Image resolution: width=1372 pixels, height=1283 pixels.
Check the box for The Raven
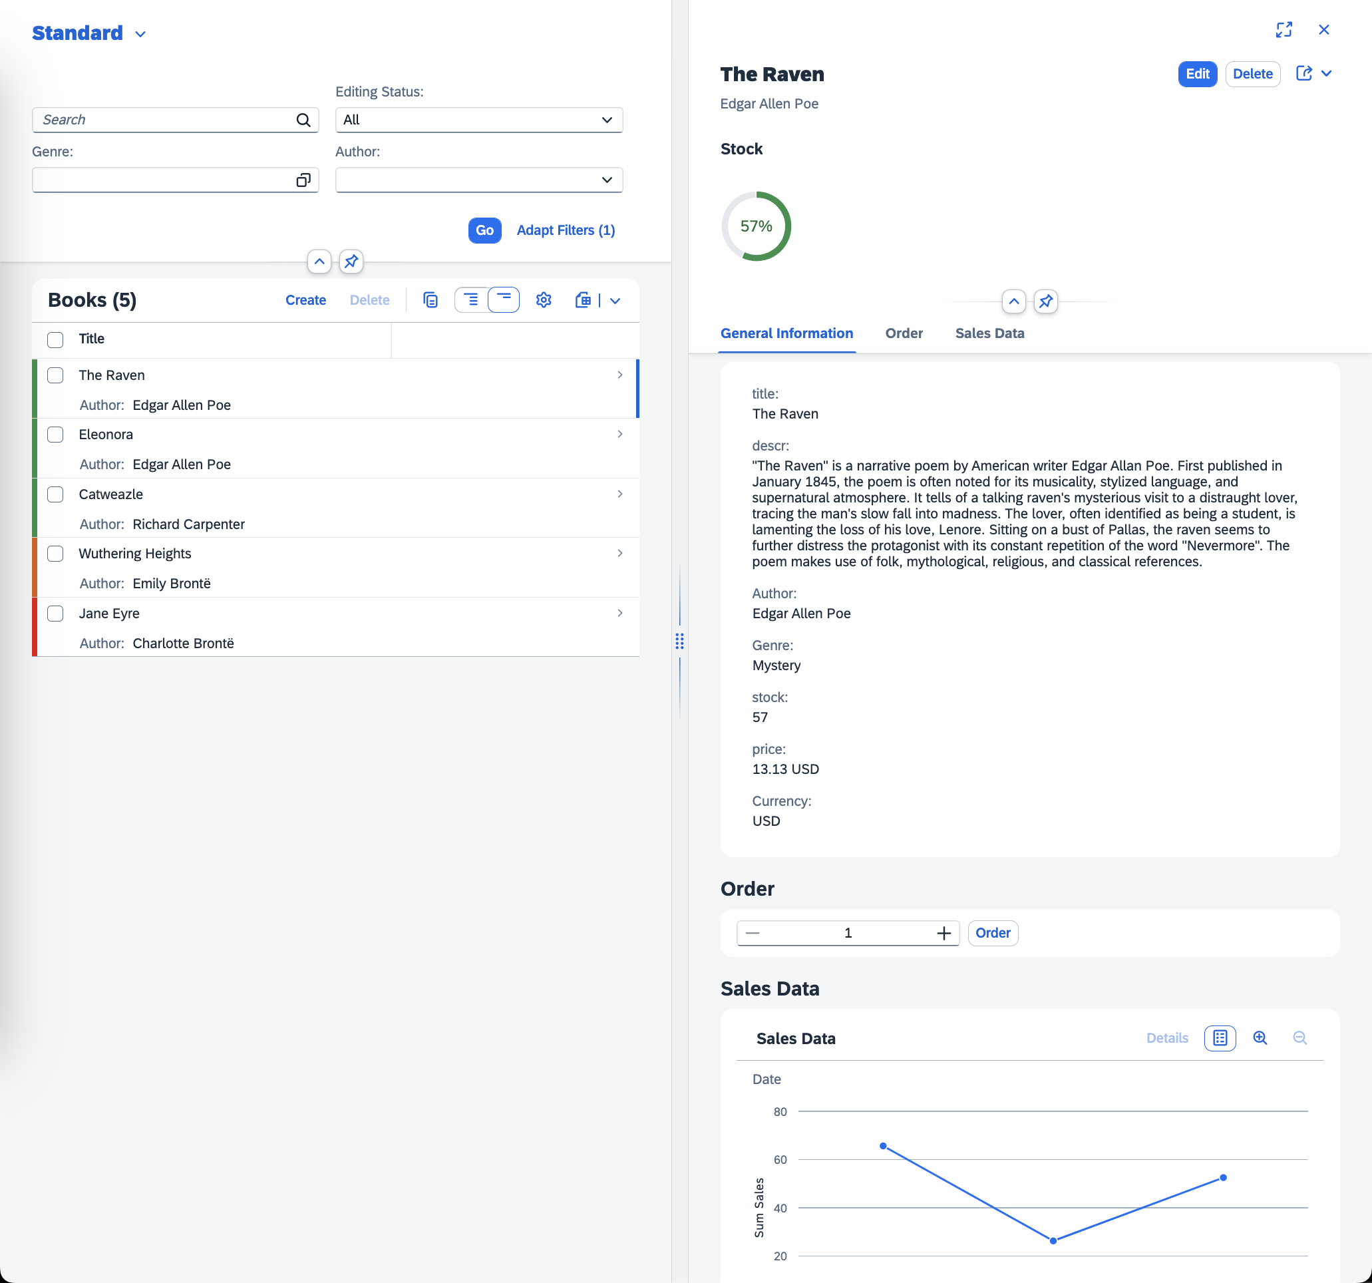coord(55,375)
